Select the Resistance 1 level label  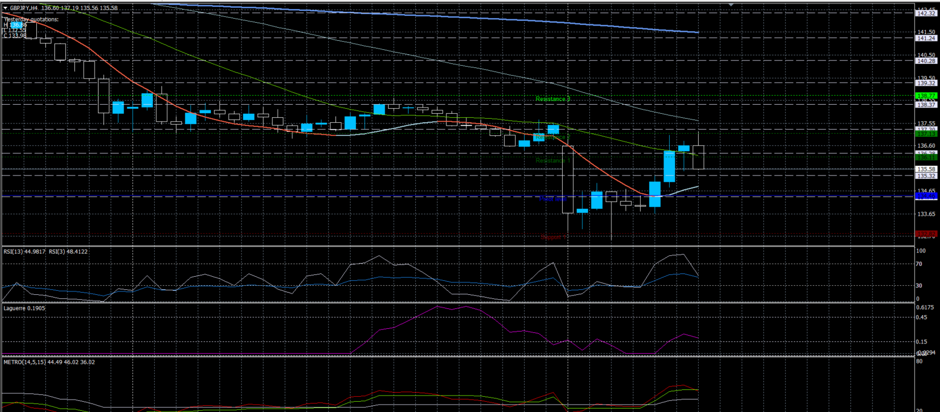(552, 161)
